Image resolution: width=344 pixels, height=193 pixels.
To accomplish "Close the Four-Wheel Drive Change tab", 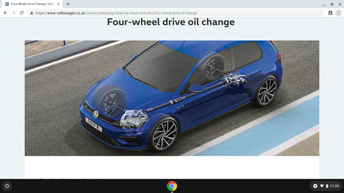I will click(58, 4).
